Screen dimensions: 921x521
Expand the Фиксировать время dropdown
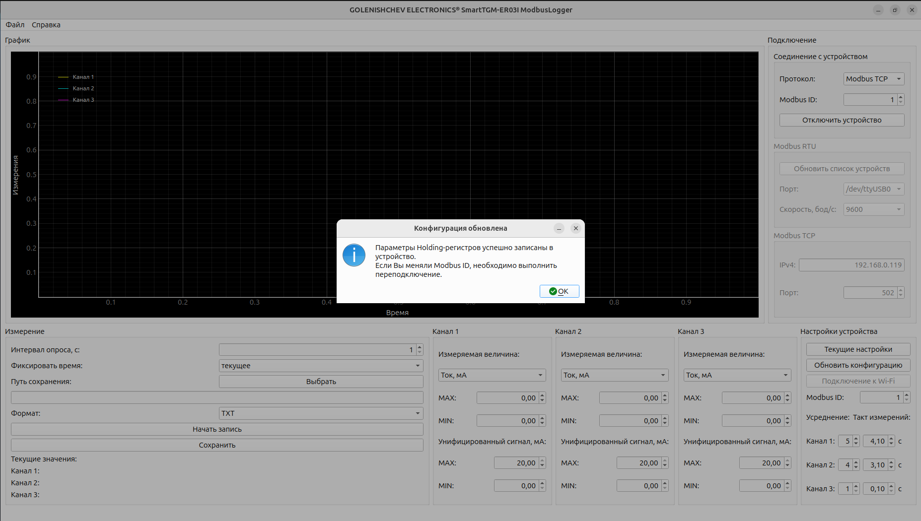pyautogui.click(x=321, y=366)
